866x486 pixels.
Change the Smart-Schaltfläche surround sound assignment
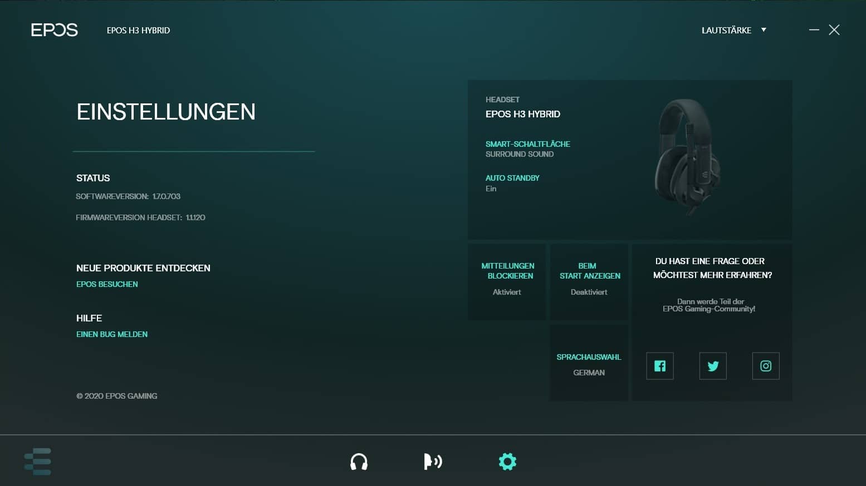527,148
